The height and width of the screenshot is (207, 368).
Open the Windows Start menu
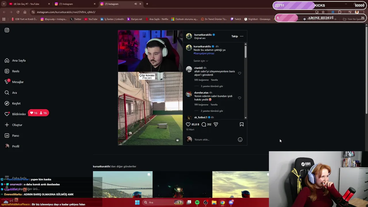pos(137,202)
